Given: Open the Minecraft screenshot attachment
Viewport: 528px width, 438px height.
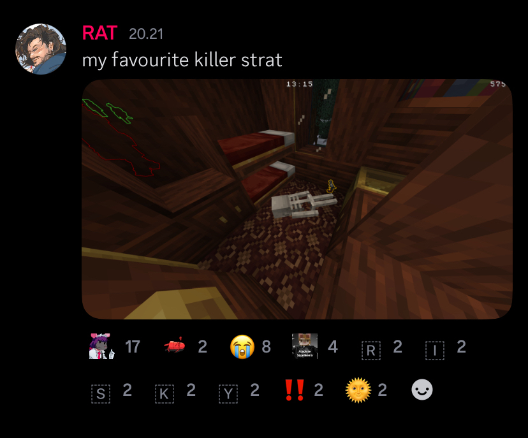Looking at the screenshot, I should point(297,199).
